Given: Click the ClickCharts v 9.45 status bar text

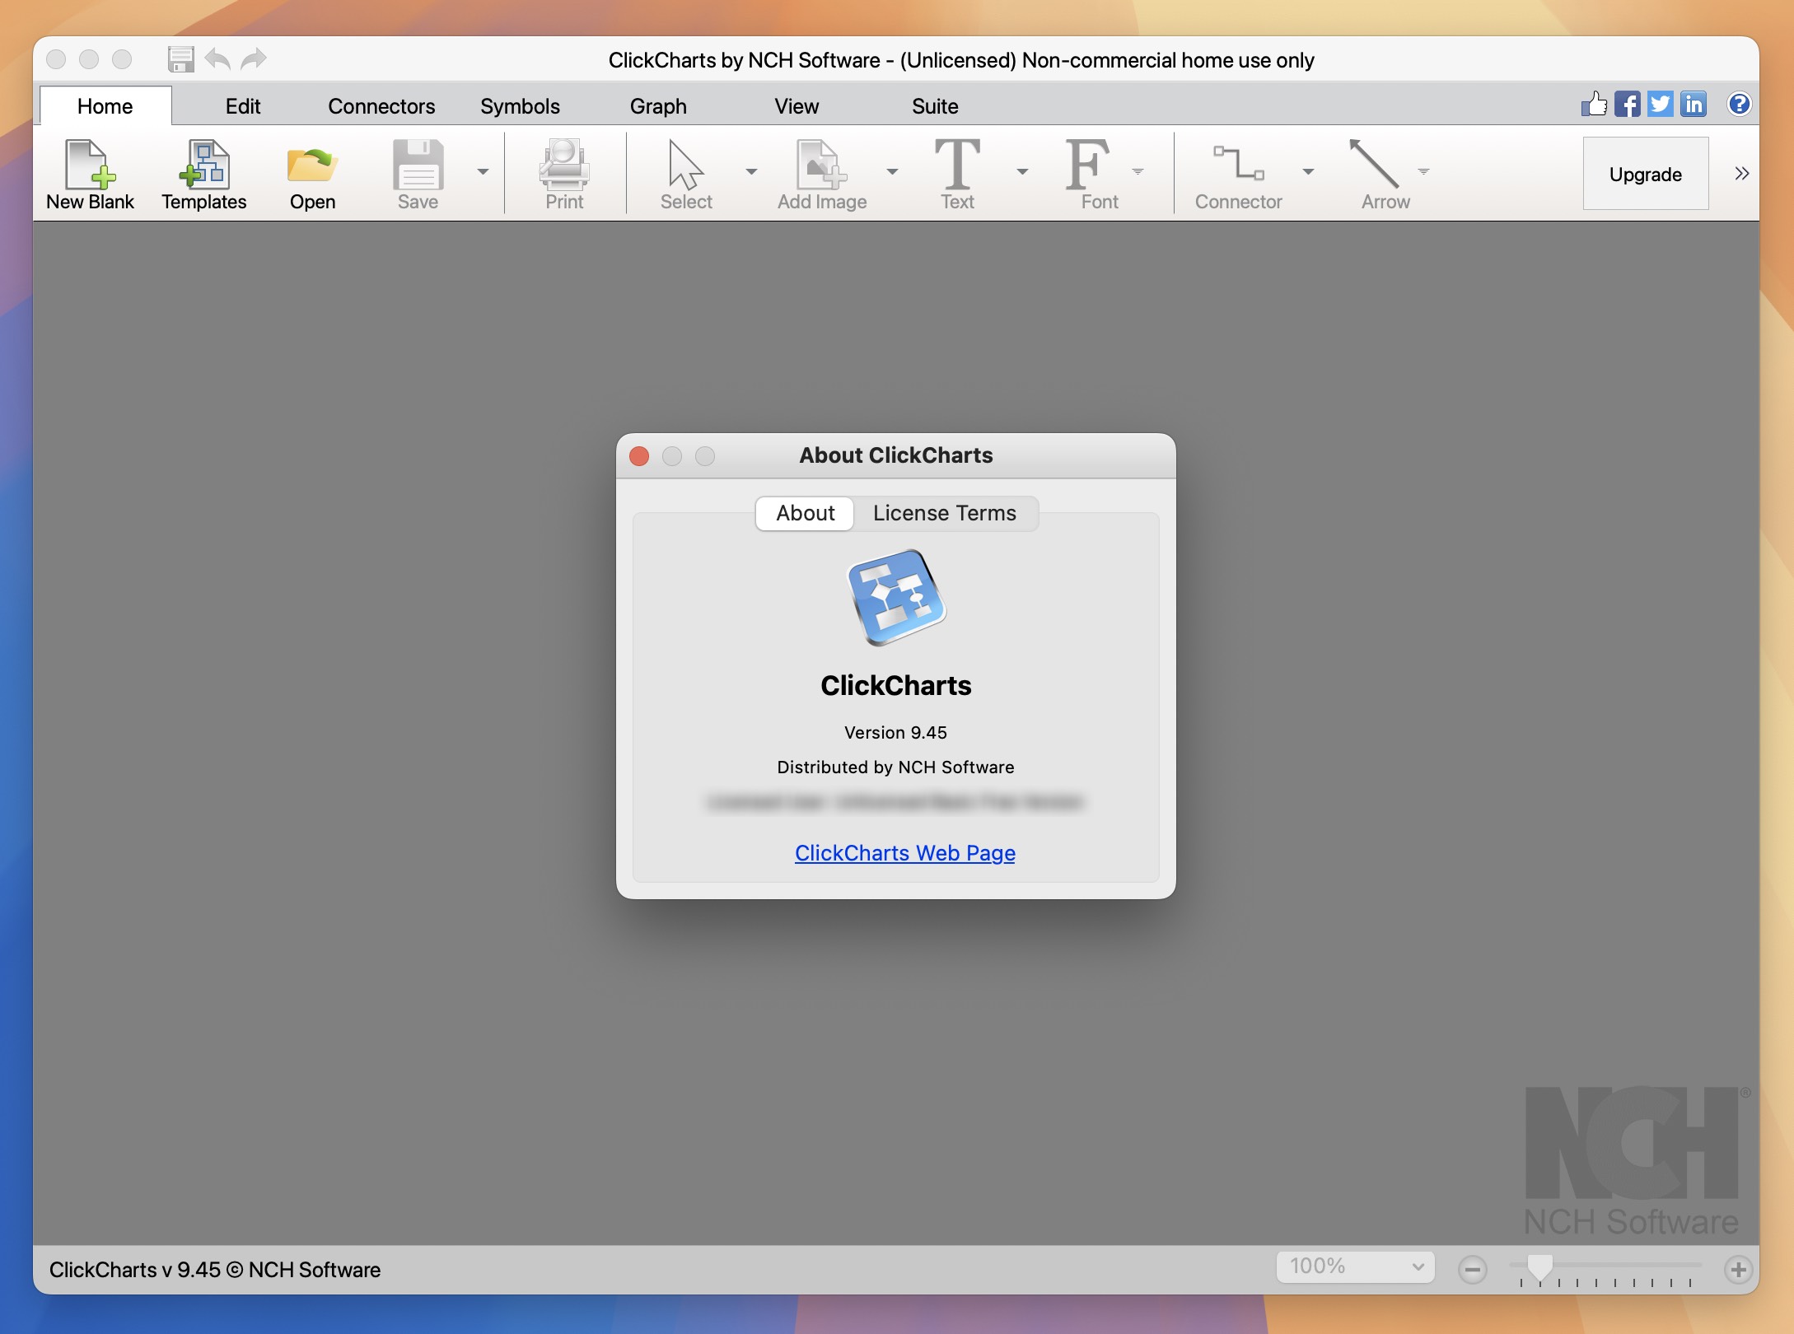Looking at the screenshot, I should [x=215, y=1270].
